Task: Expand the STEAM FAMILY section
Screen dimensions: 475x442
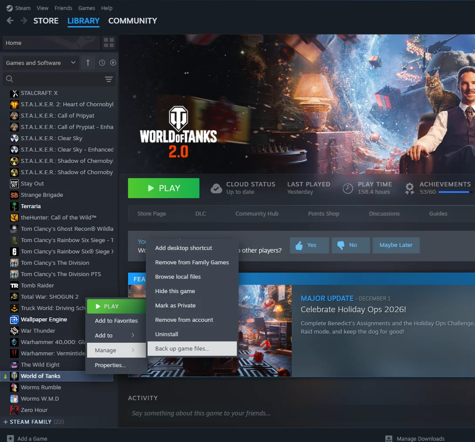Action: [x=6, y=422]
